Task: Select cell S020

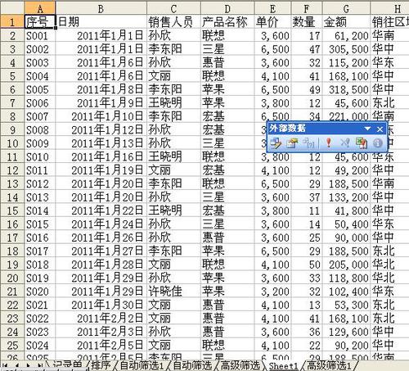Action: tap(40, 292)
